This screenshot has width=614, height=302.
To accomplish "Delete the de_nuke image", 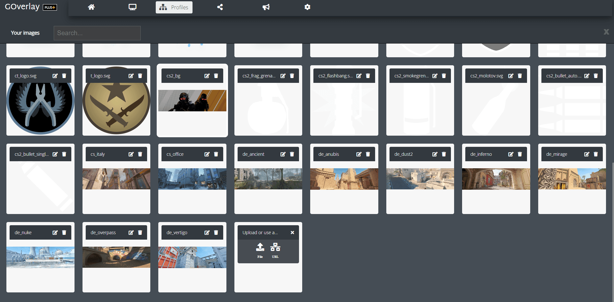I will click(x=64, y=233).
